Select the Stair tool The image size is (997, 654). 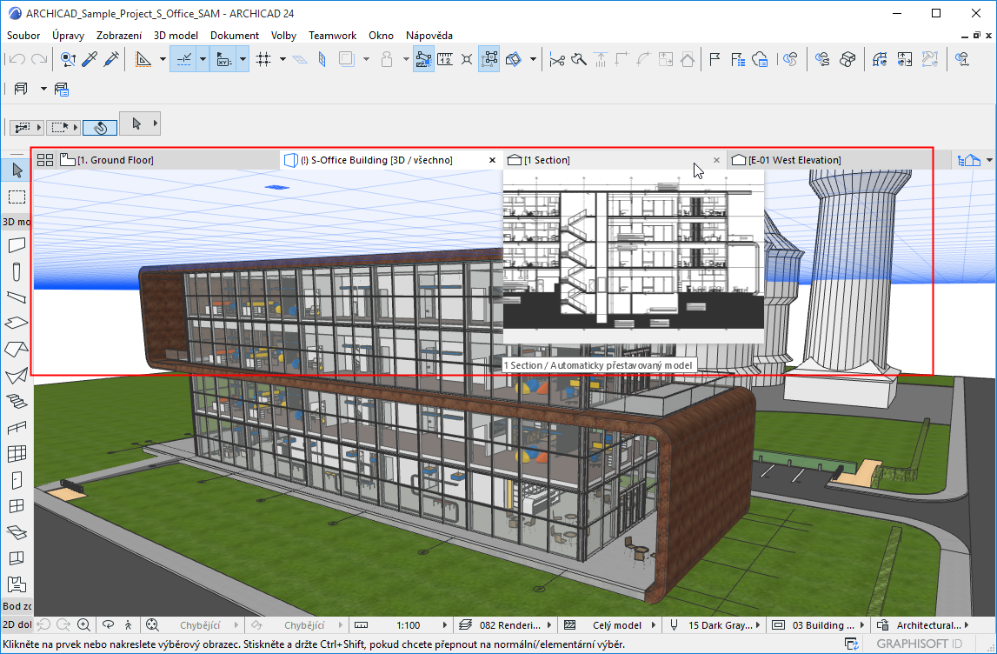17,402
